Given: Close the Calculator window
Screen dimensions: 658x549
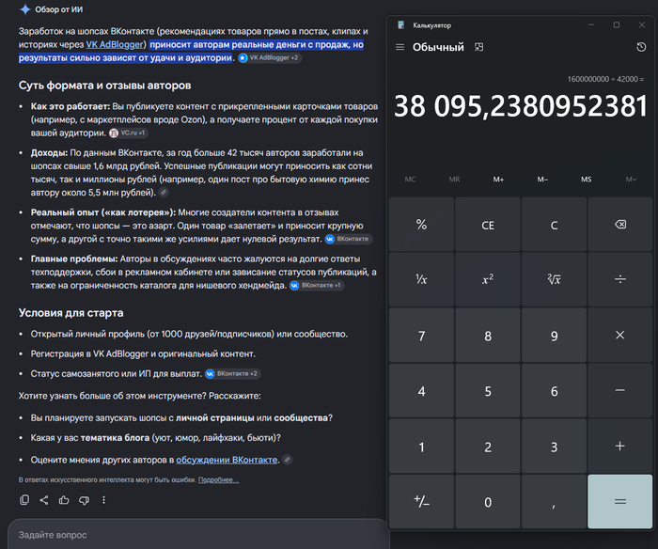Looking at the screenshot, I should point(642,24).
